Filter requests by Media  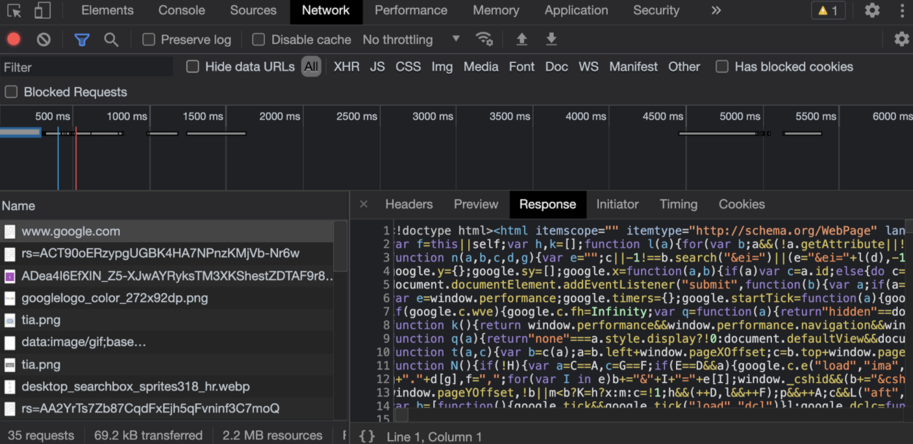tap(481, 66)
